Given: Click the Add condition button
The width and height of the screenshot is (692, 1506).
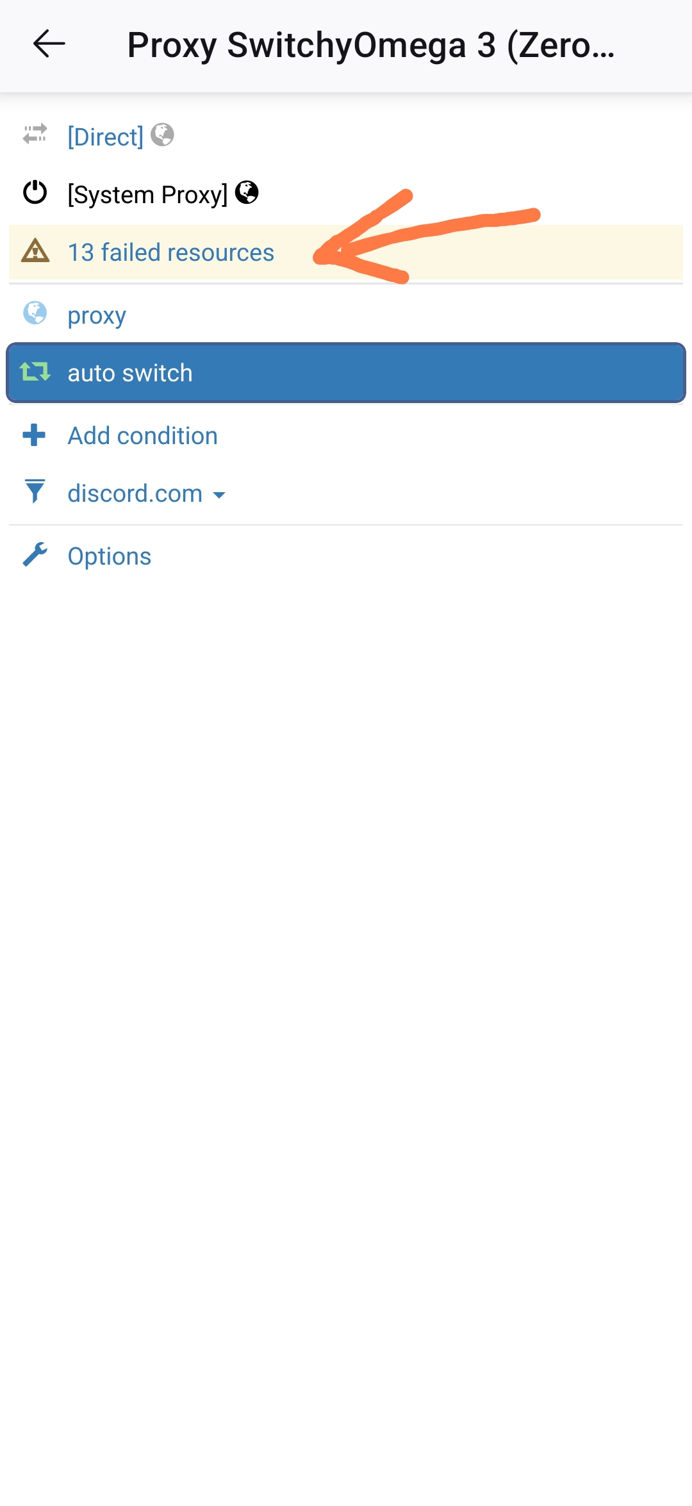Looking at the screenshot, I should [x=142, y=436].
